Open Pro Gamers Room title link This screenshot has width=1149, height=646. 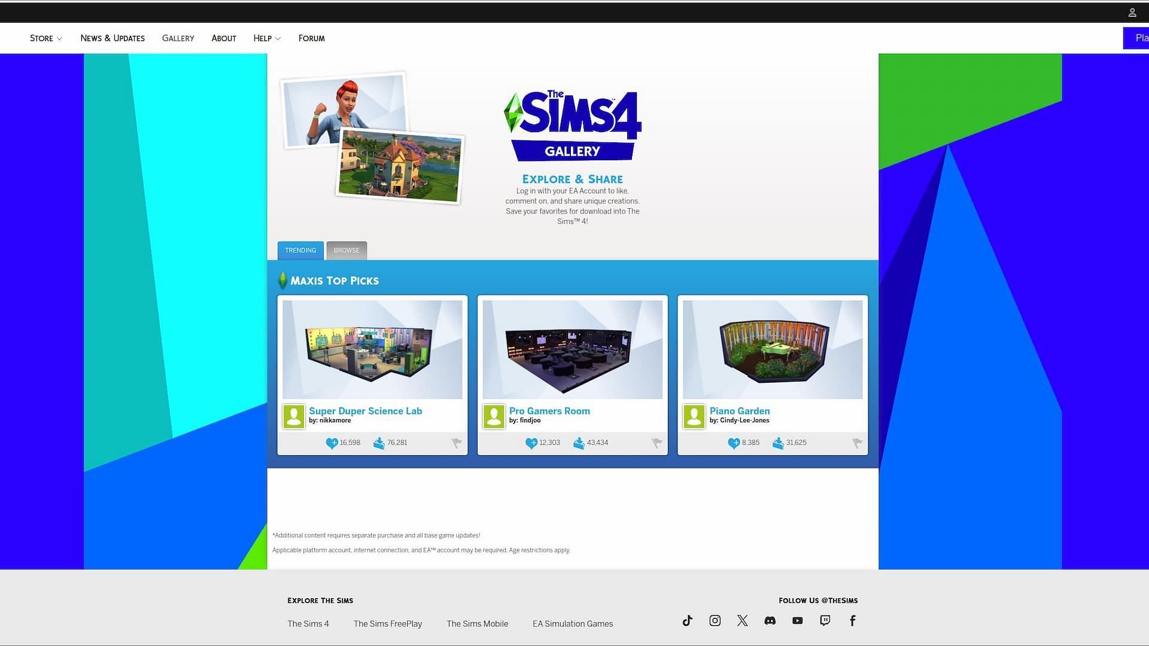549,411
